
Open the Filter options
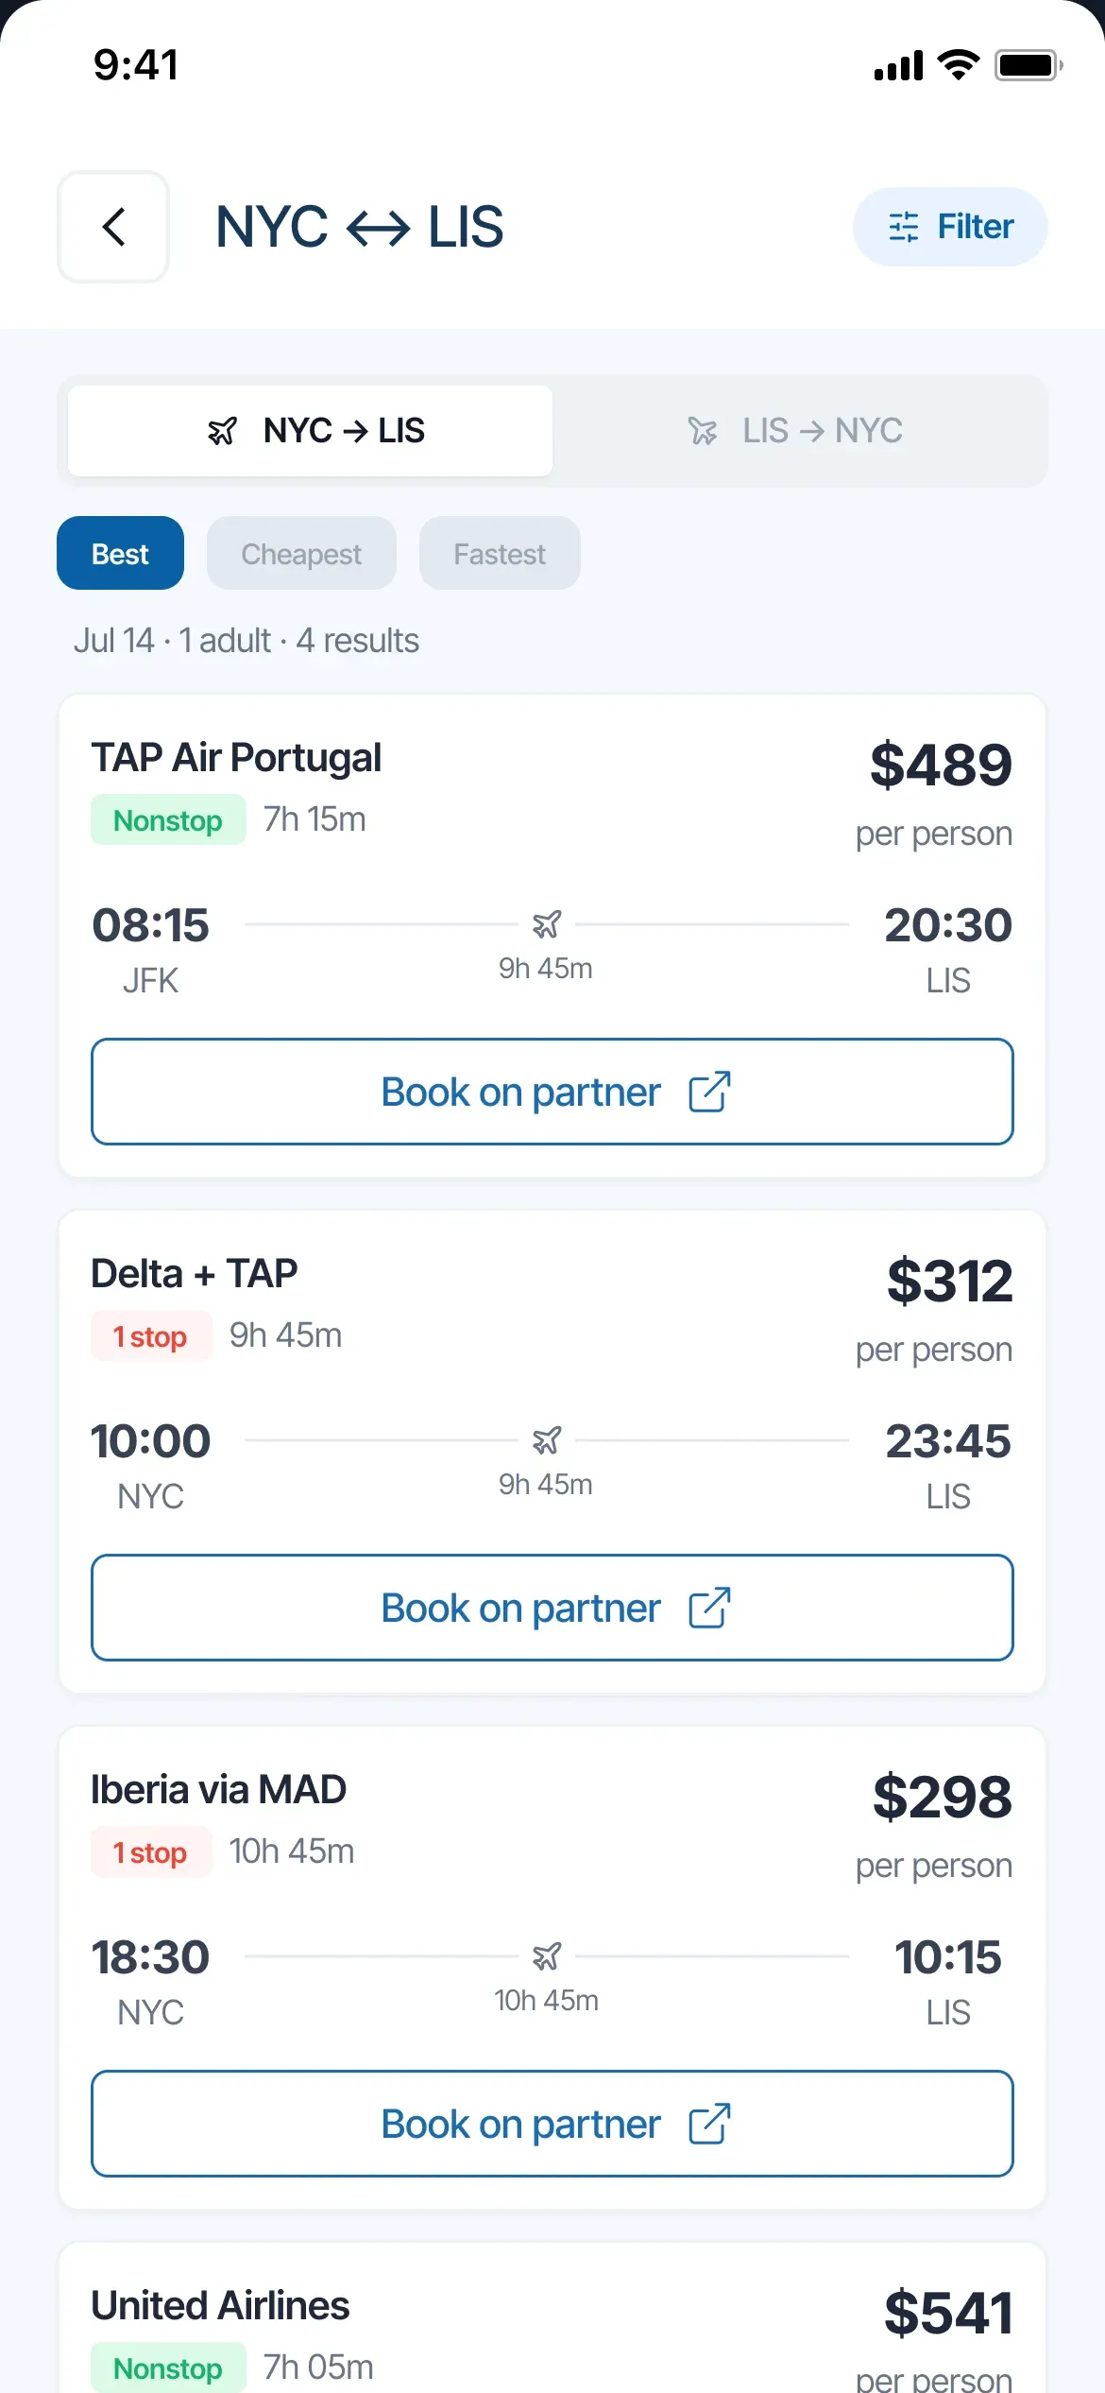tap(950, 227)
